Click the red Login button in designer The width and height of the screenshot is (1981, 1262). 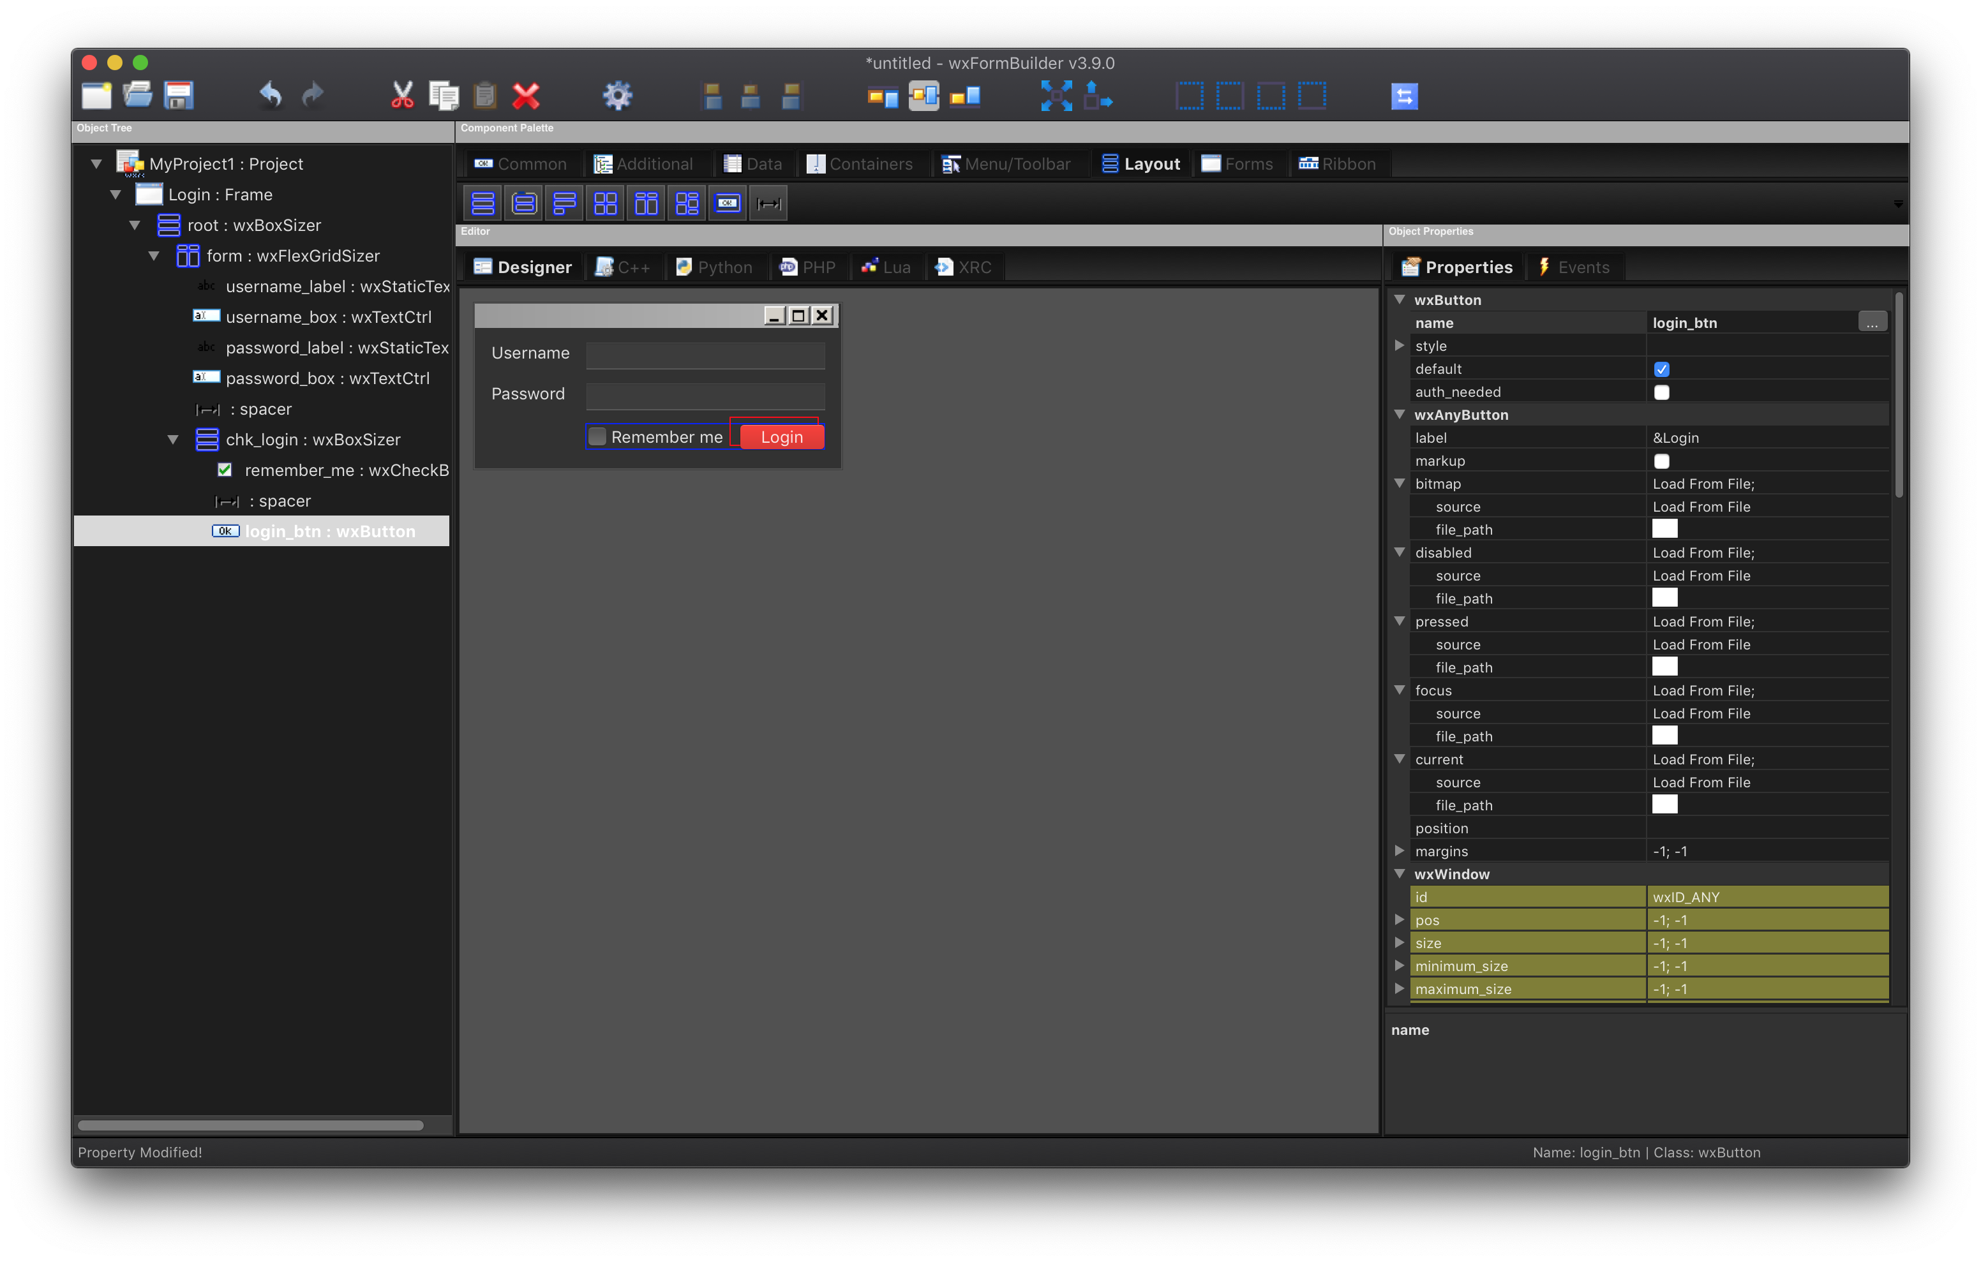pos(781,438)
